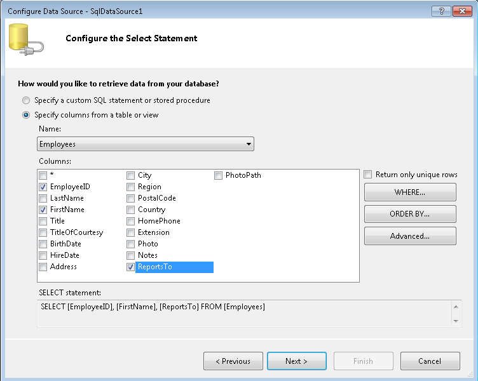This screenshot has width=478, height=381.
Task: Select Specify columns from a table or view
Action: (x=26, y=115)
